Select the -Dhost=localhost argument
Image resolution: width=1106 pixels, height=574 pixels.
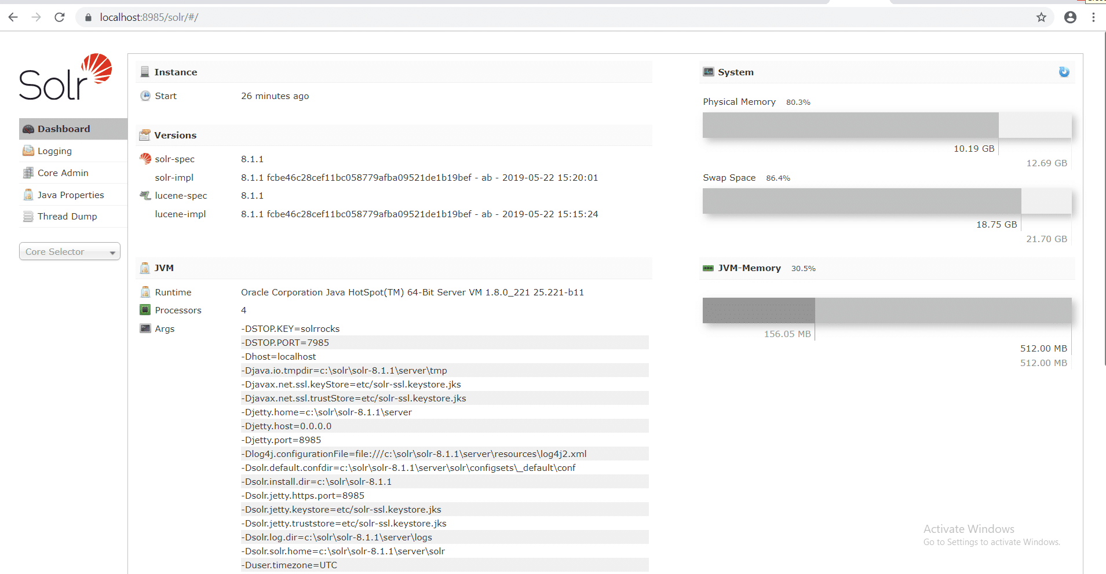279,357
